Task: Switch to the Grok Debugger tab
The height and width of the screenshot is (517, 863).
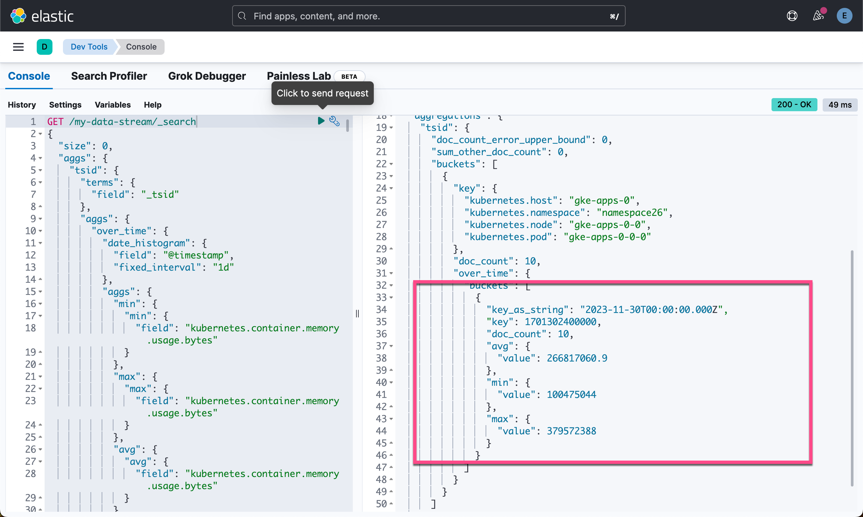Action: click(x=207, y=76)
